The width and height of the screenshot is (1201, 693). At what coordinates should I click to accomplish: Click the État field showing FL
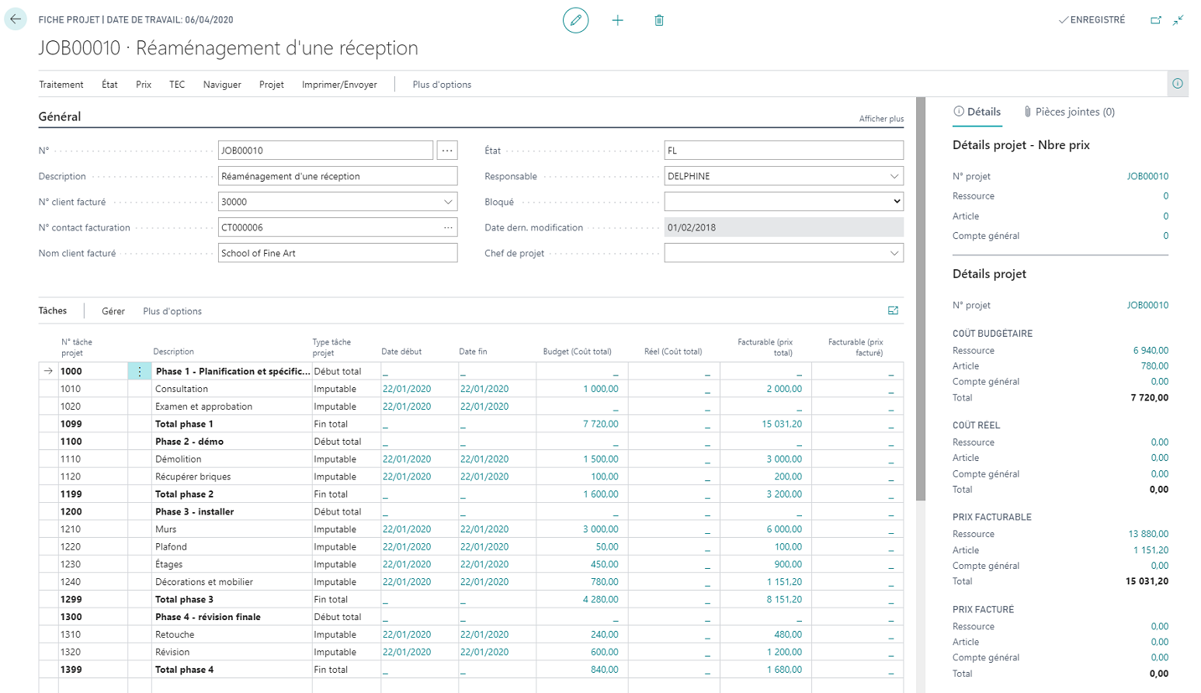tap(784, 151)
